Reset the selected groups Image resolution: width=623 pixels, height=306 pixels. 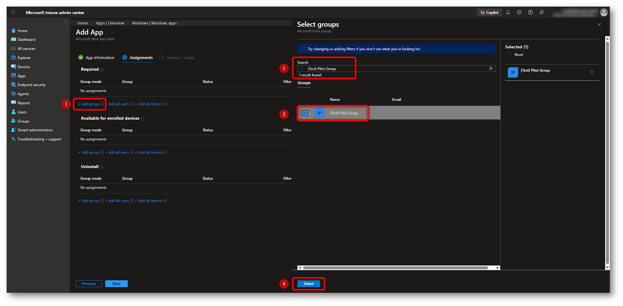518,55
